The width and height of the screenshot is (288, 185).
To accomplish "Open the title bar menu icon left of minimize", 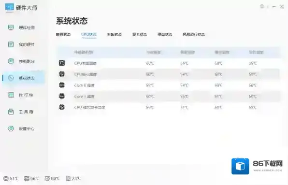I will pos(262,7).
